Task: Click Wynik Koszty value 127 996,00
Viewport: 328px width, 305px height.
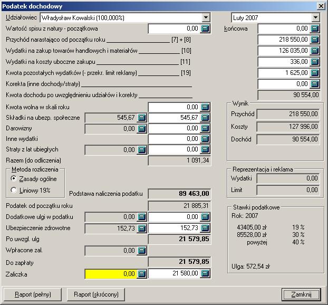Action: coord(288,127)
